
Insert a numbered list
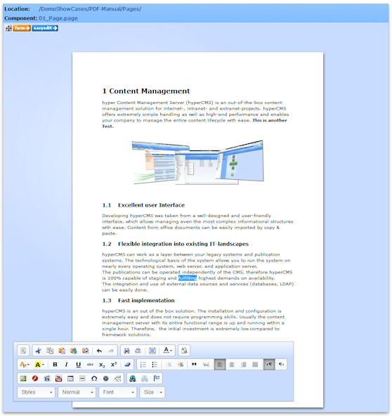[143, 365]
